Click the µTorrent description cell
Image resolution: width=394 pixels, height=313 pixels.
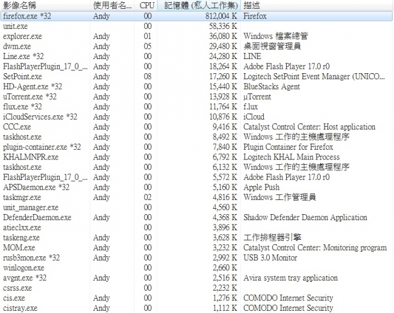click(x=257, y=97)
